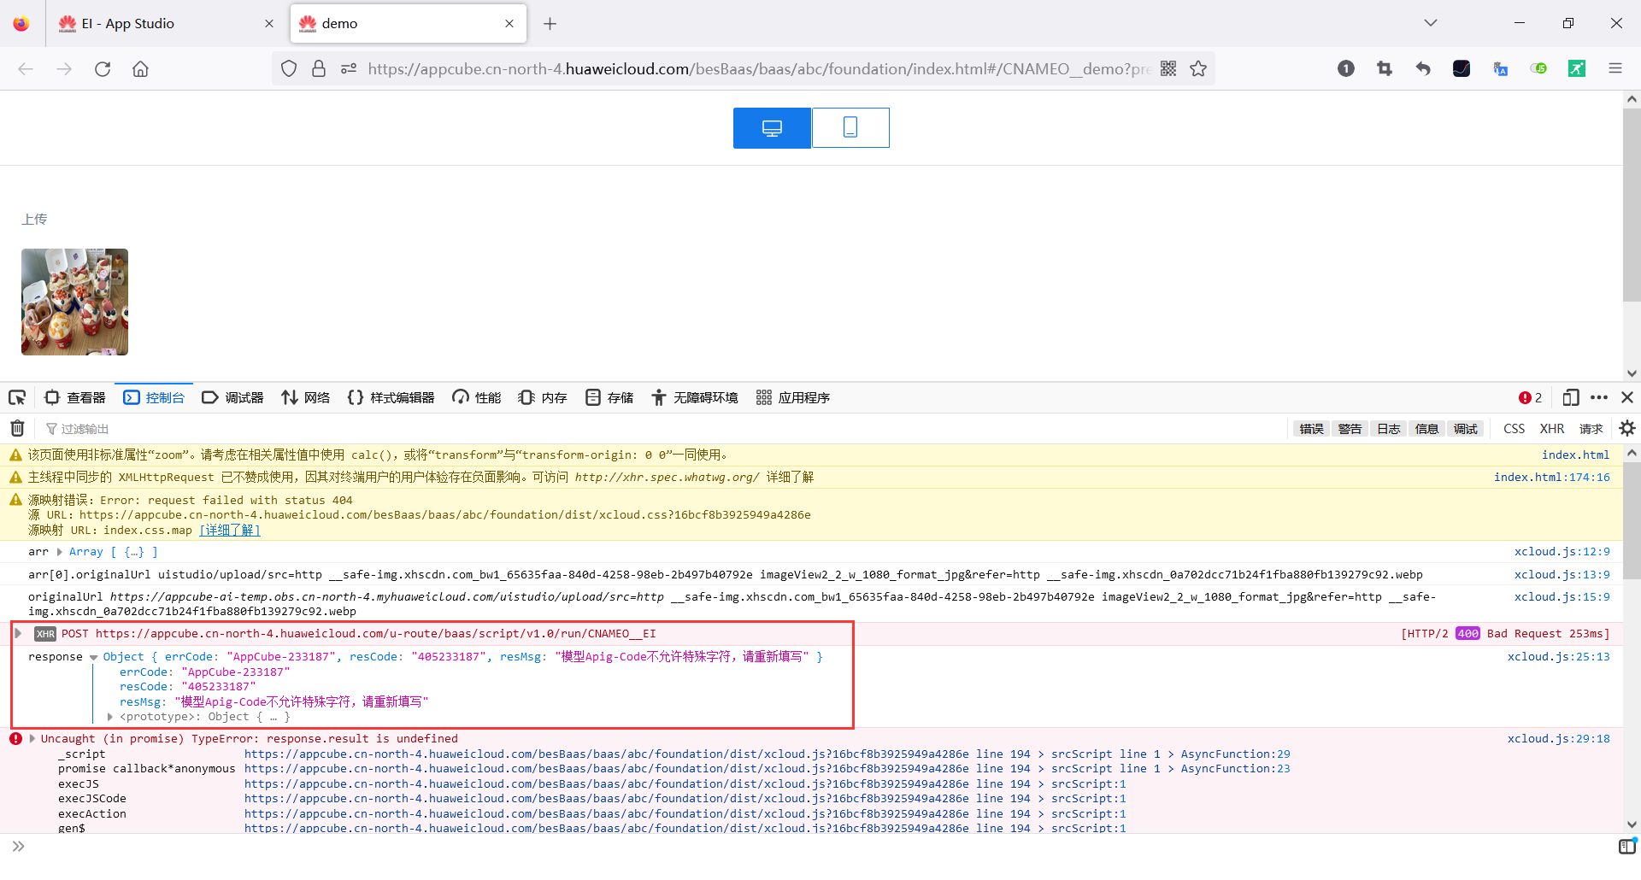Switch preview to mobile view
The width and height of the screenshot is (1641, 880).
(x=850, y=128)
